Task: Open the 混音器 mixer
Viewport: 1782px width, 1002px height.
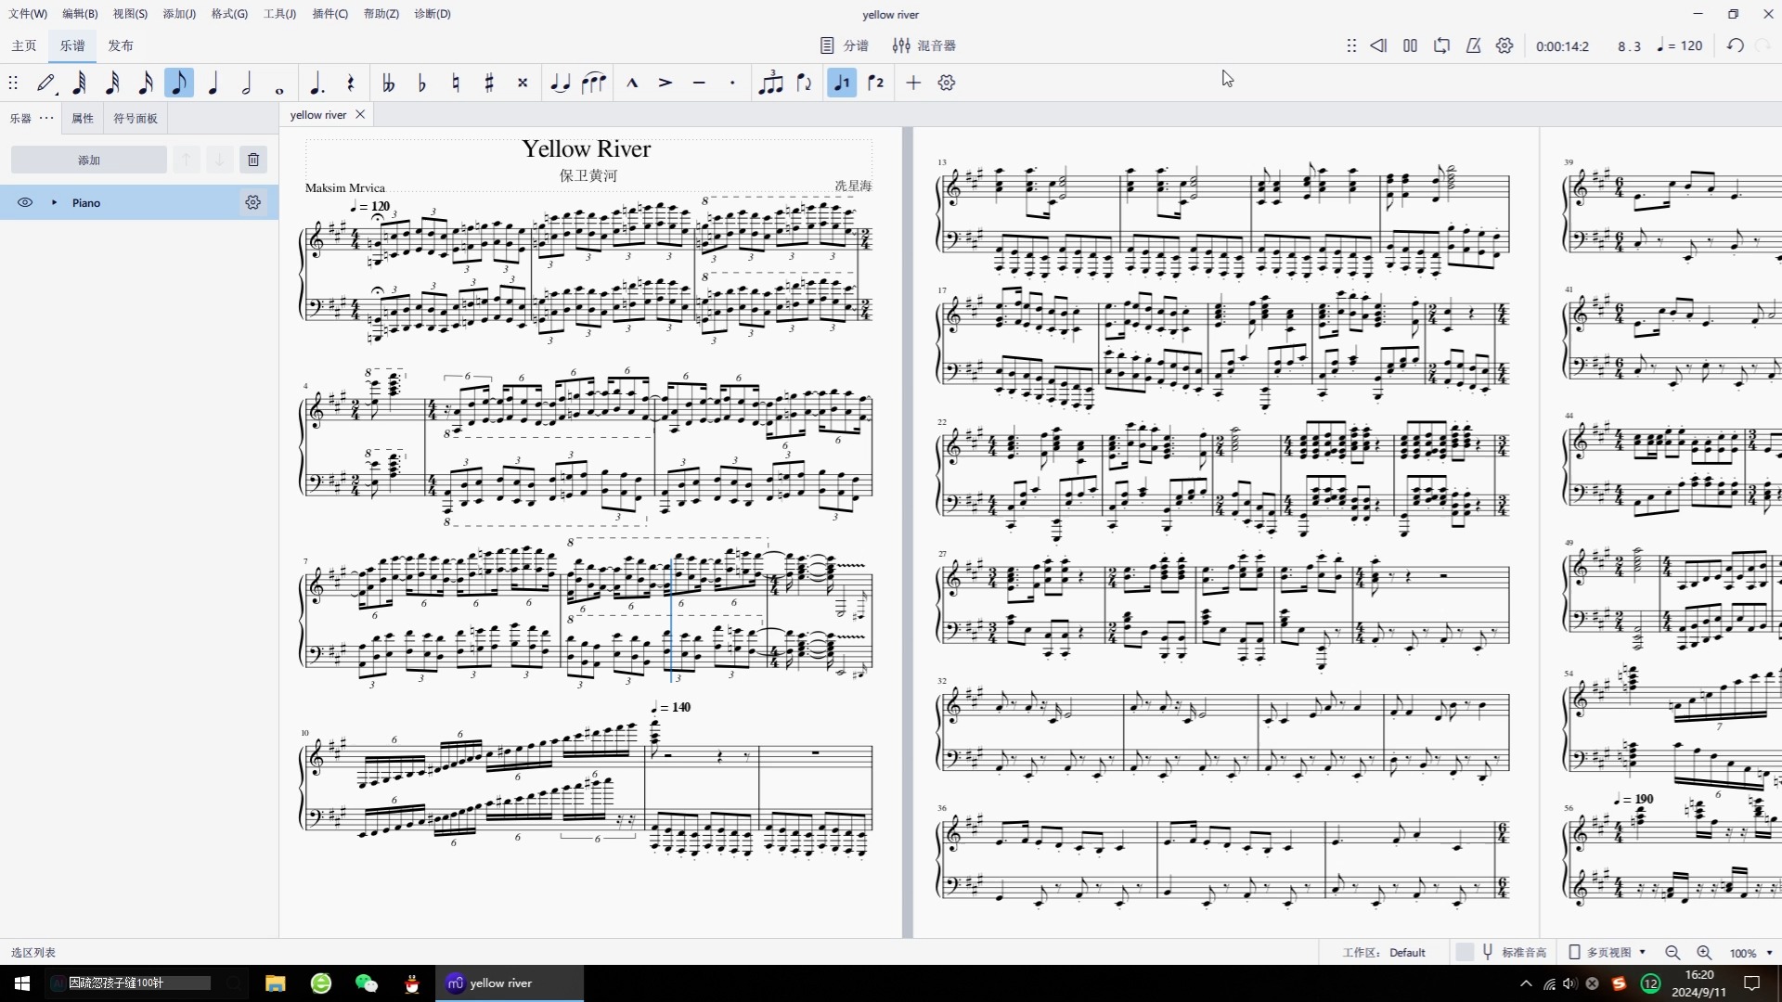Action: point(924,45)
